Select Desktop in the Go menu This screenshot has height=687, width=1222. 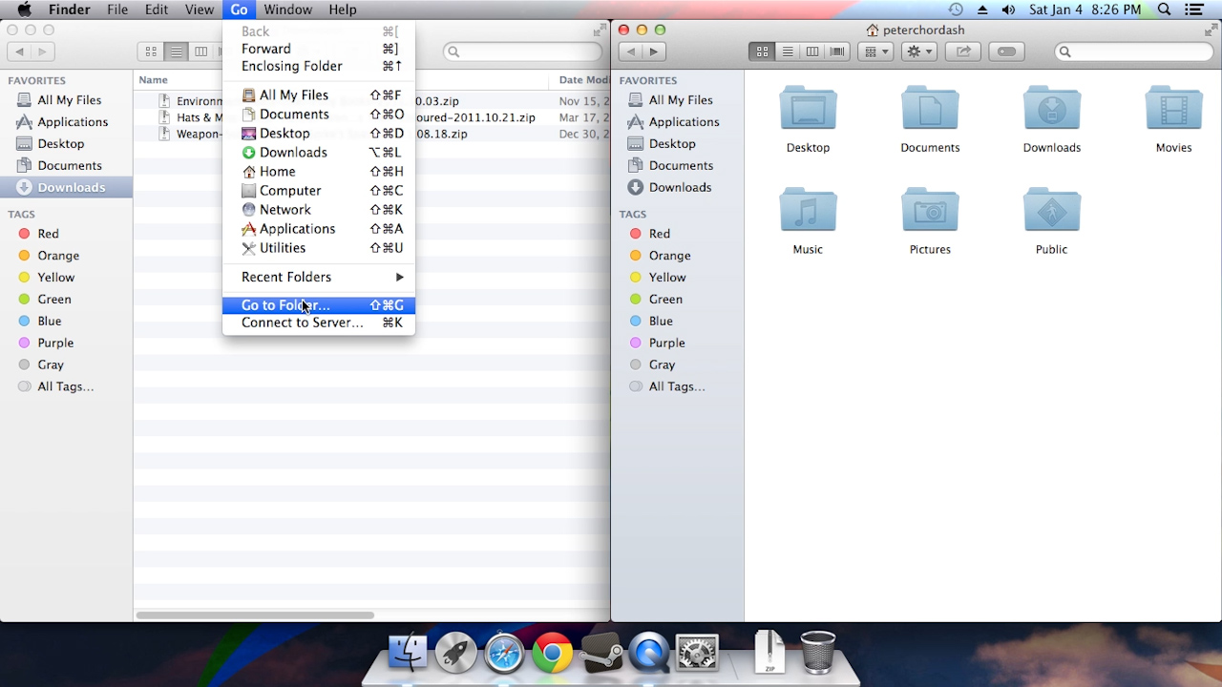click(319, 134)
